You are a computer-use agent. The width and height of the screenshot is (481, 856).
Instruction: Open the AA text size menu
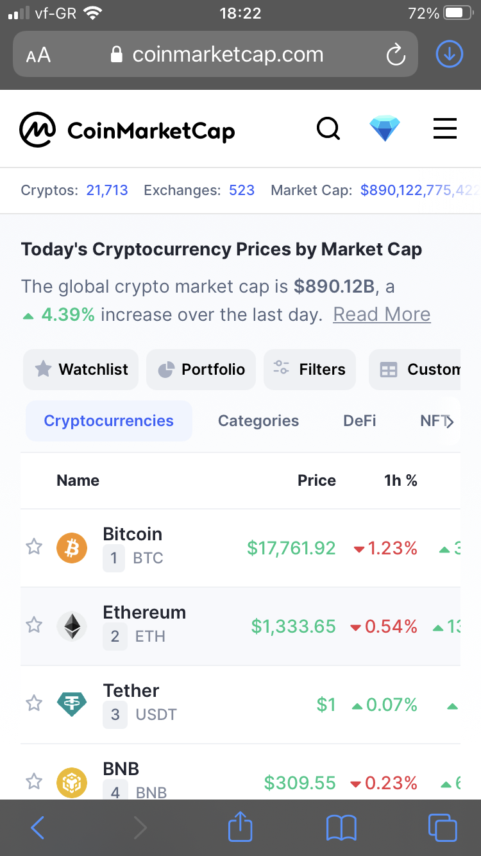point(38,55)
